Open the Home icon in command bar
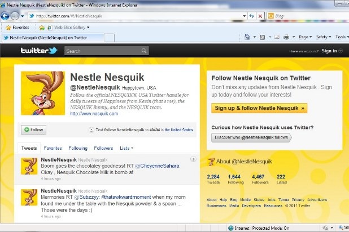The image size is (349, 232). coord(247,37)
